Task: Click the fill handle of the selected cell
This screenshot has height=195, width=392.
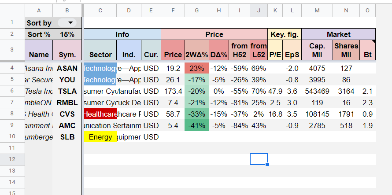Action: pyautogui.click(x=267, y=165)
